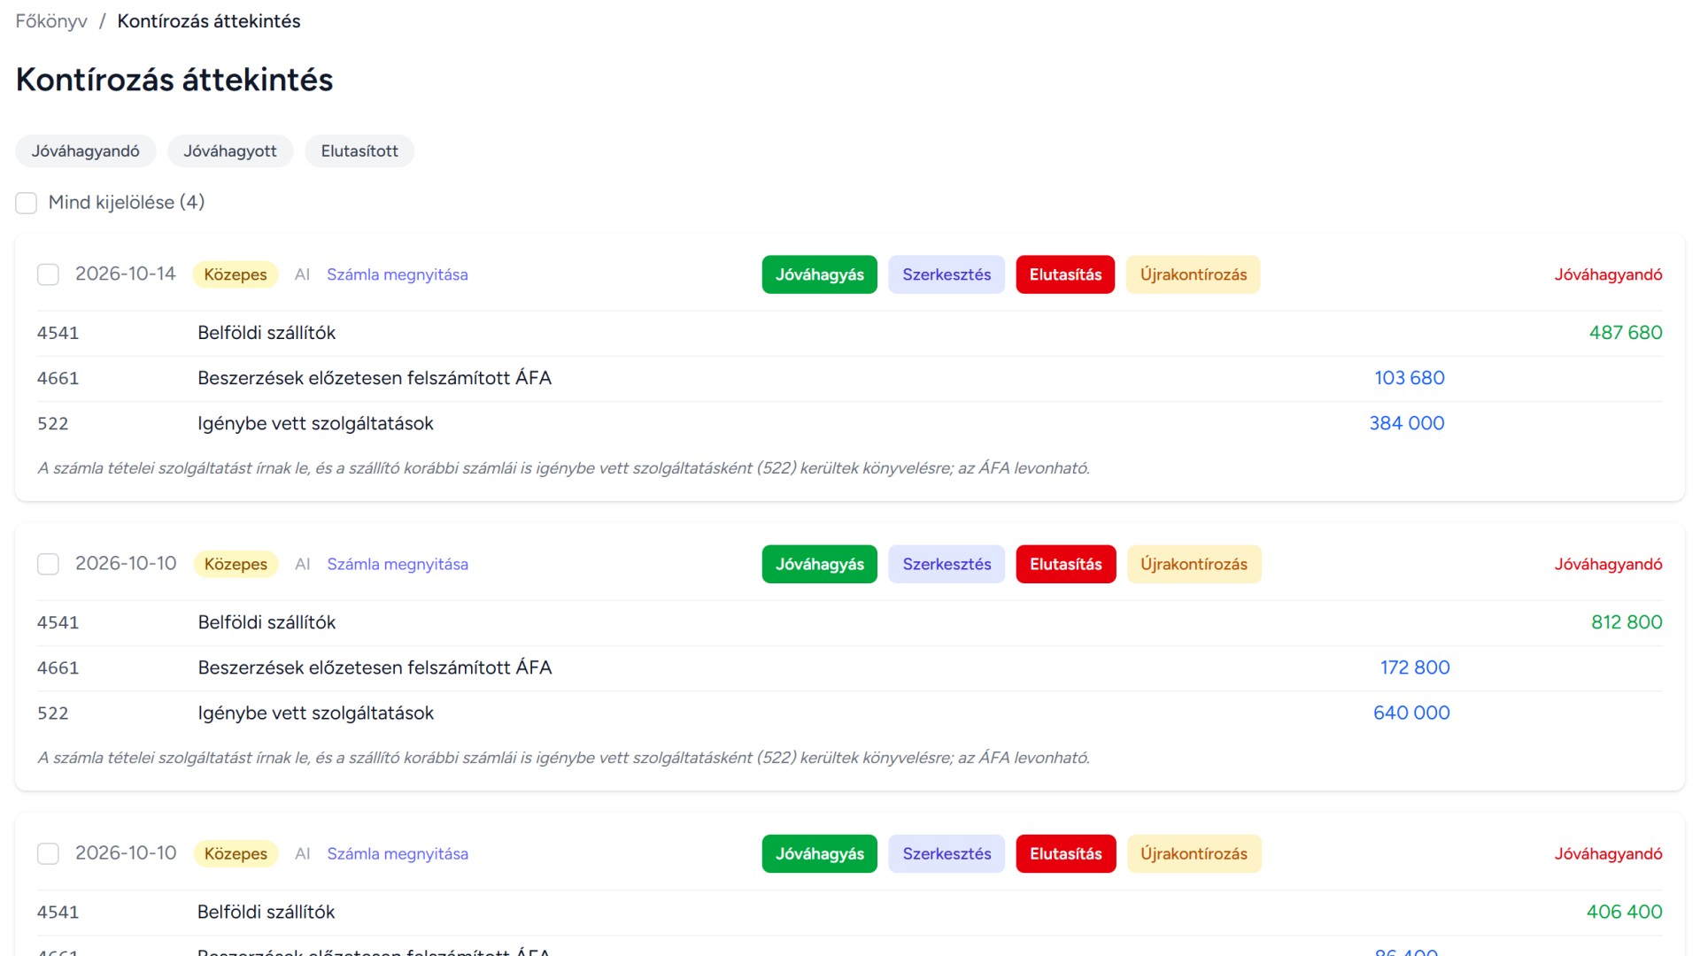Click the amount 172 800

pyautogui.click(x=1415, y=667)
